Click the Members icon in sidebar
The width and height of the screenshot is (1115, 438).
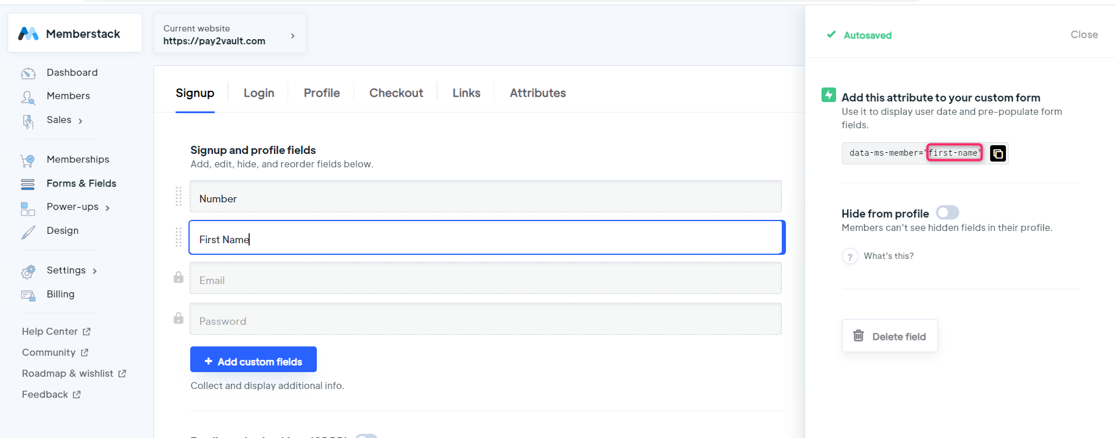pyautogui.click(x=28, y=97)
